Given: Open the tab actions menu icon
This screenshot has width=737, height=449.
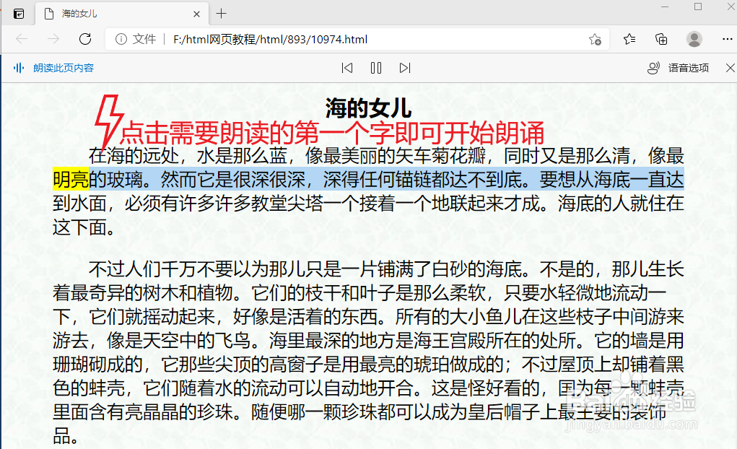Looking at the screenshot, I should tap(19, 14).
